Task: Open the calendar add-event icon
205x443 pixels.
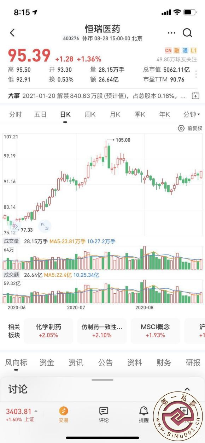Action: point(195,96)
